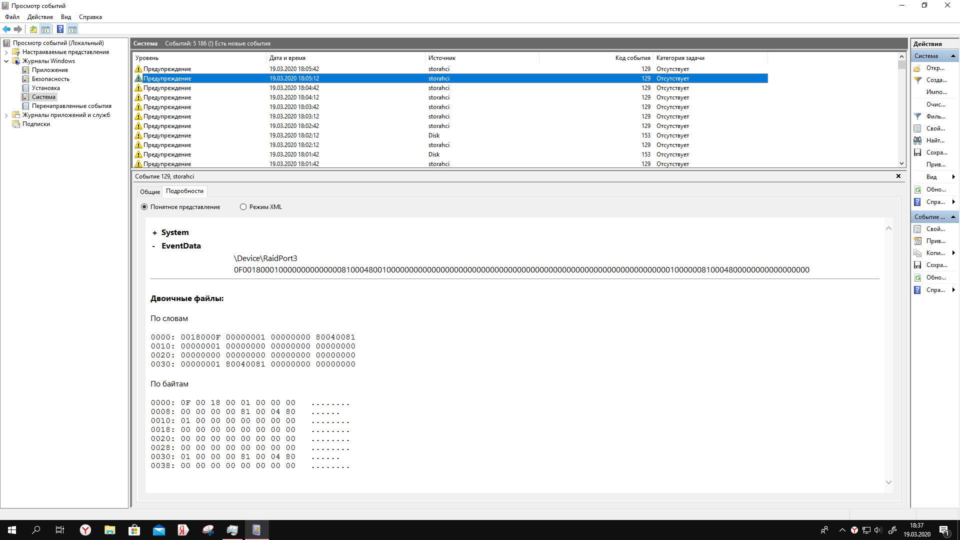Select Режим XML radio button
Screen dimensions: 960x540
[x=243, y=207]
